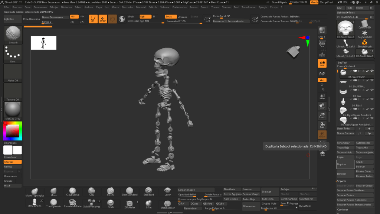Viewport: 380px width, 214px height.
Task: Collapse the Separar section
Action: 342,181
